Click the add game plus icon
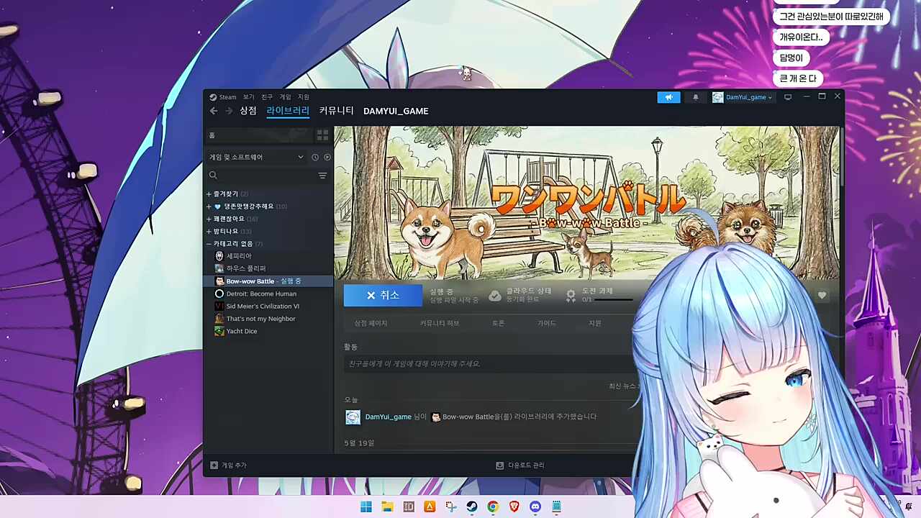Image resolution: width=921 pixels, height=518 pixels. click(214, 465)
